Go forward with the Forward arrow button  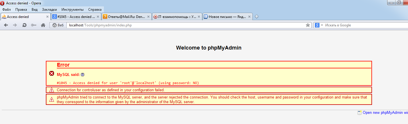(x=15, y=25)
